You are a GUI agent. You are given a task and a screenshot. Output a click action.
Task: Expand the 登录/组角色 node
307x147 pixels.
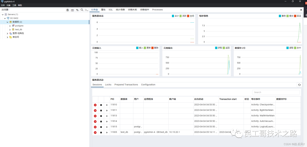(x=7, y=33)
